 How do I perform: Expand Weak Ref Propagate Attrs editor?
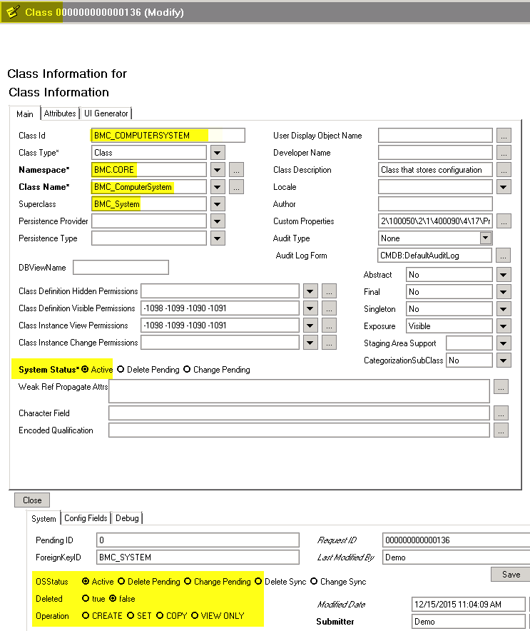[x=501, y=387]
